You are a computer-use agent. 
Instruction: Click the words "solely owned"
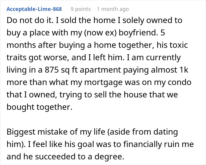pos(127,20)
